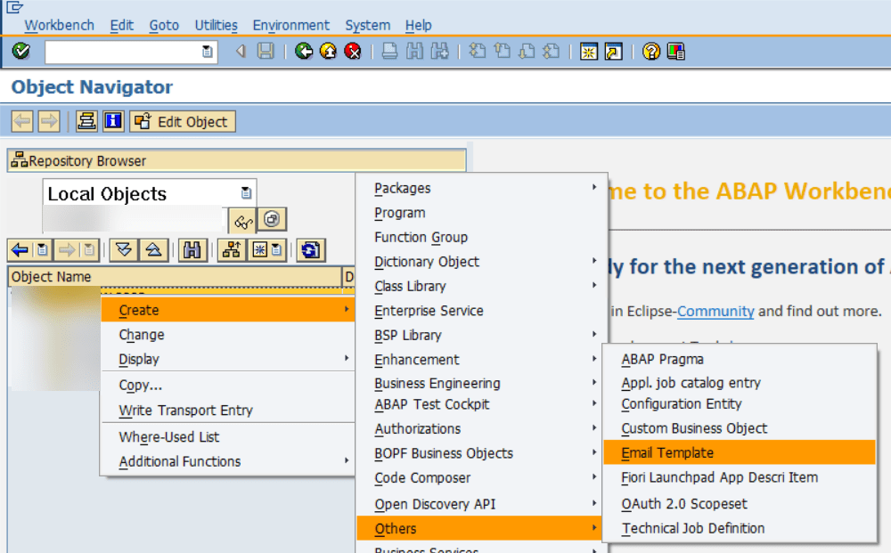Image resolution: width=891 pixels, height=553 pixels.
Task: Expand the Dictionary Object submenu
Action: click(593, 261)
